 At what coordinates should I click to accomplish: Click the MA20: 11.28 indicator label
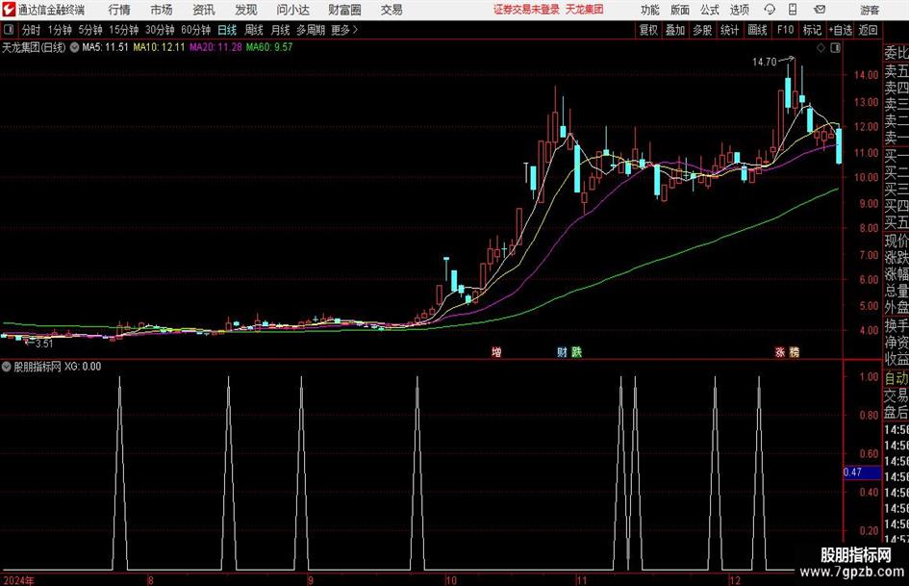tap(215, 47)
